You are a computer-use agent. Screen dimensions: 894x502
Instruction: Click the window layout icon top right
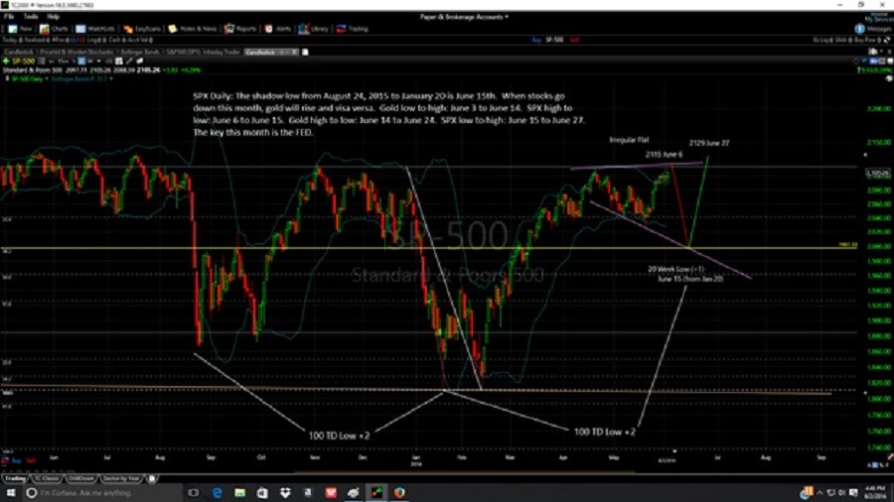(x=873, y=52)
